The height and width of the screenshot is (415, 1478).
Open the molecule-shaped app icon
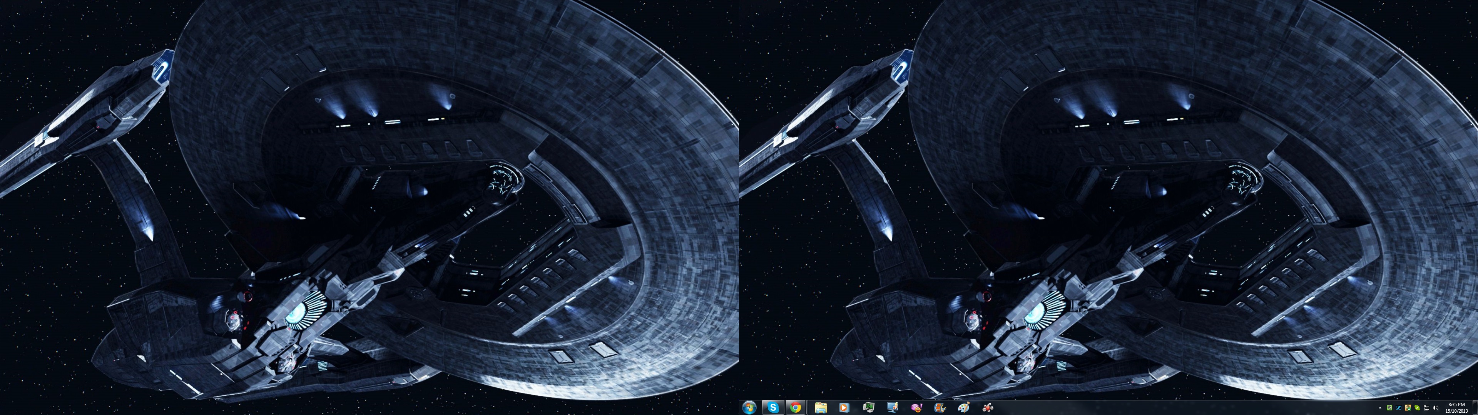click(x=987, y=408)
